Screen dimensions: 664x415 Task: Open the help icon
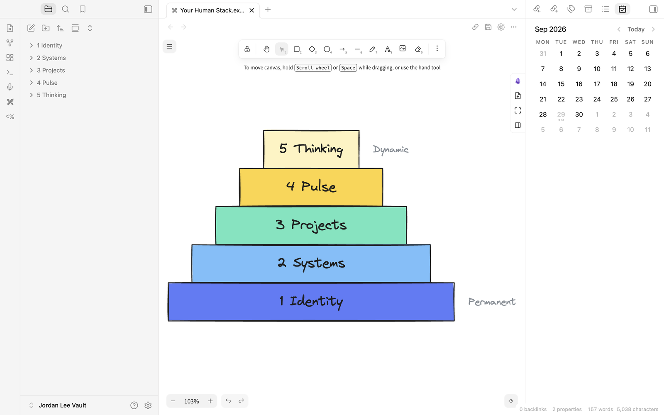click(x=134, y=405)
